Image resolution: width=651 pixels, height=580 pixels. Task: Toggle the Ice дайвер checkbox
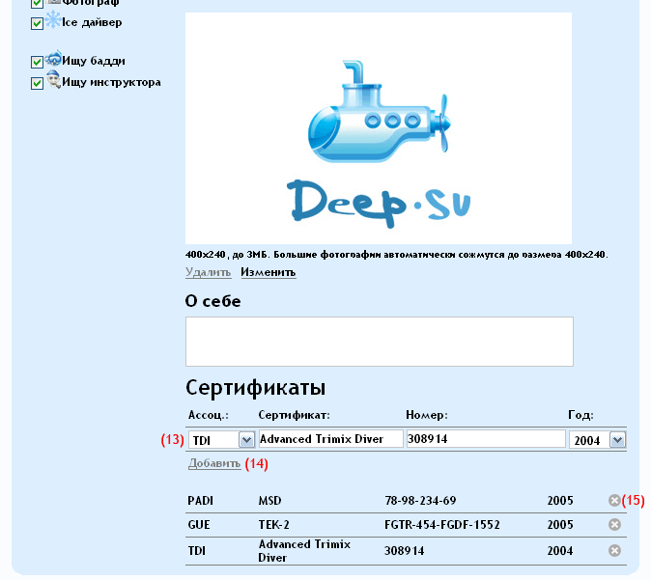pos(37,24)
